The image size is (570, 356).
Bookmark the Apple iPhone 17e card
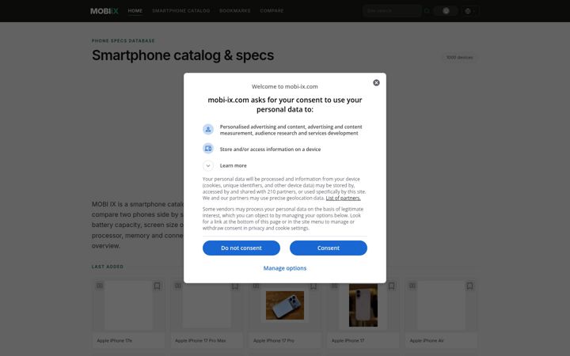[157, 286]
